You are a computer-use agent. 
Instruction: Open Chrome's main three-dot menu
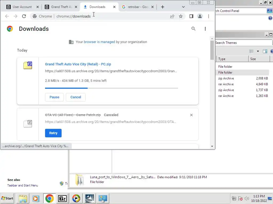[208, 16]
